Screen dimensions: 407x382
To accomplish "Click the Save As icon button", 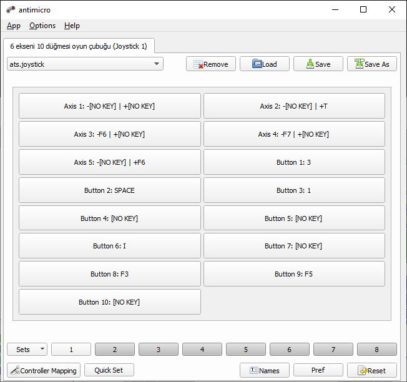I will [x=359, y=64].
